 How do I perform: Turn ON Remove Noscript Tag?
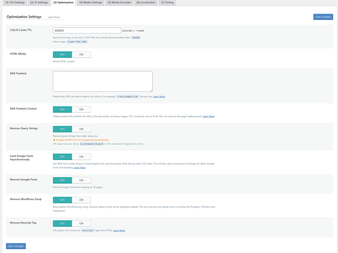[81, 224]
